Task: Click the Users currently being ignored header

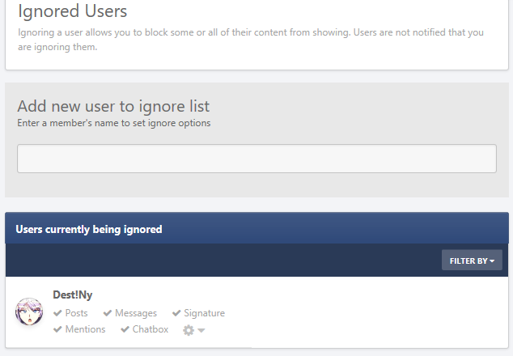Action: pyautogui.click(x=89, y=229)
